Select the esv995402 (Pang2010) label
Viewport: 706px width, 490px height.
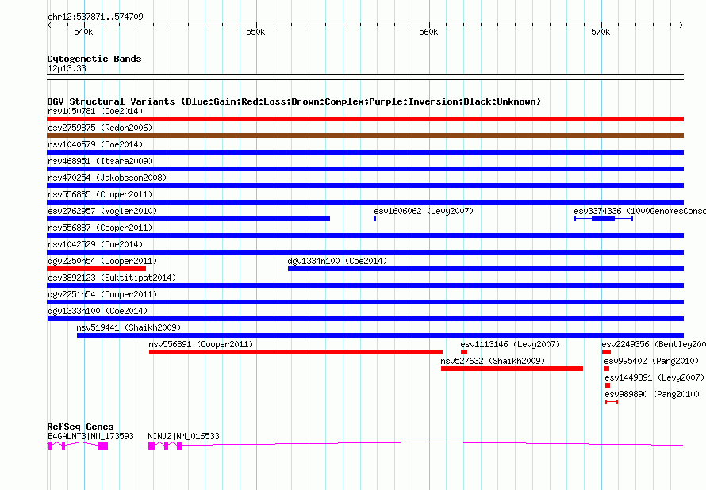coord(651,361)
